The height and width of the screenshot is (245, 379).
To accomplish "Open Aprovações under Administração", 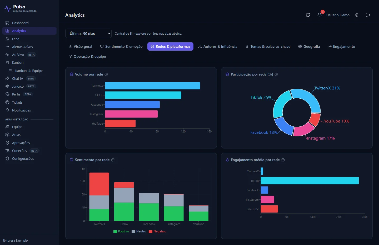I will click(29, 143).
